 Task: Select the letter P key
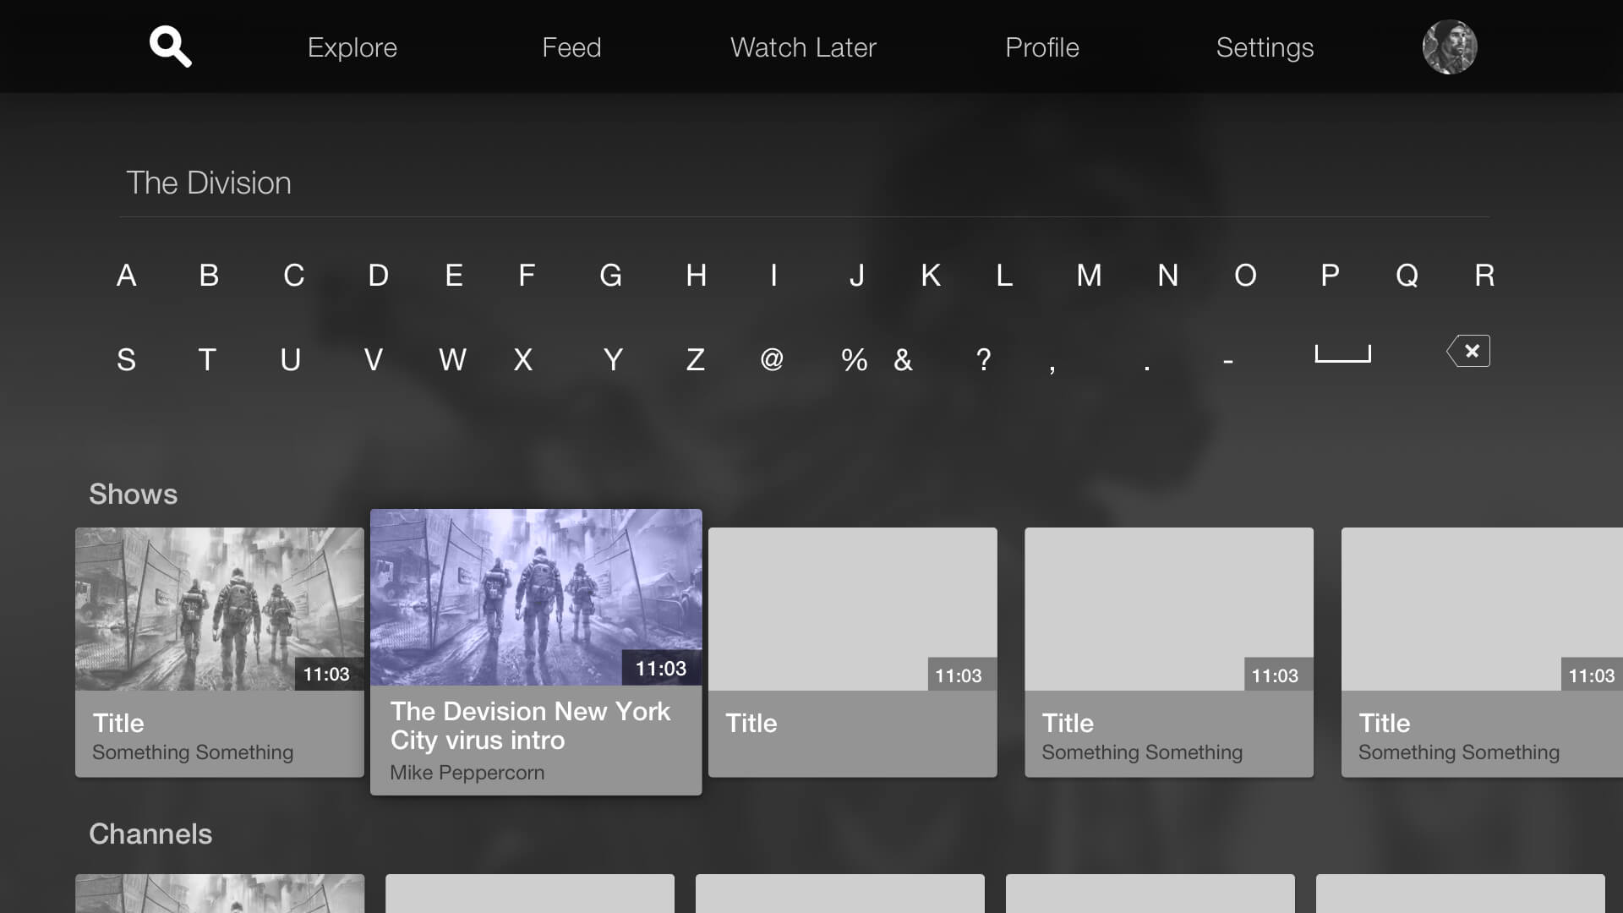[1330, 276]
